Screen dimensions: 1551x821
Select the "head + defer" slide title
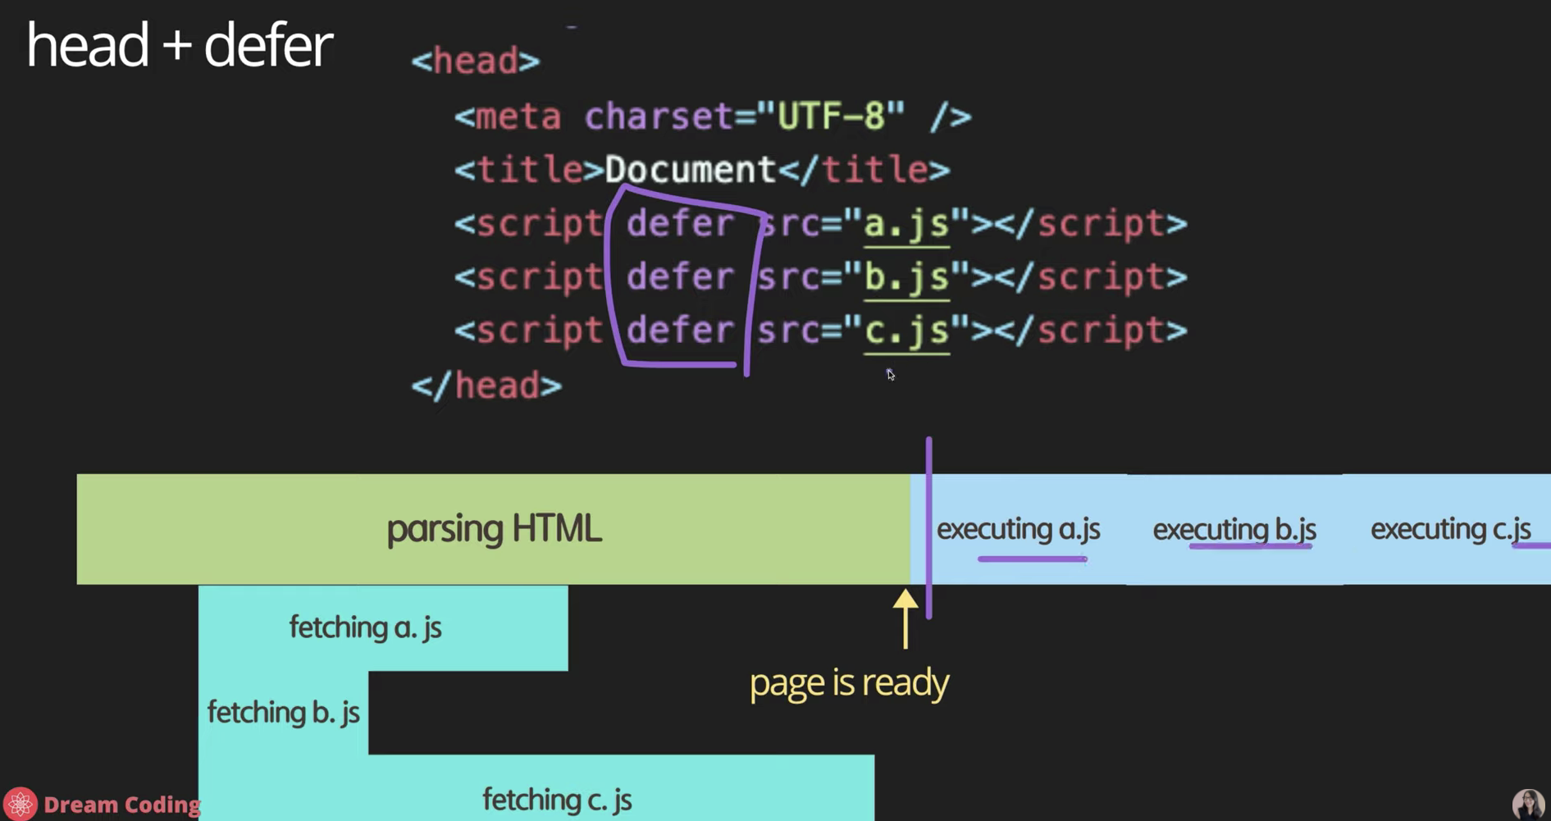(x=179, y=46)
